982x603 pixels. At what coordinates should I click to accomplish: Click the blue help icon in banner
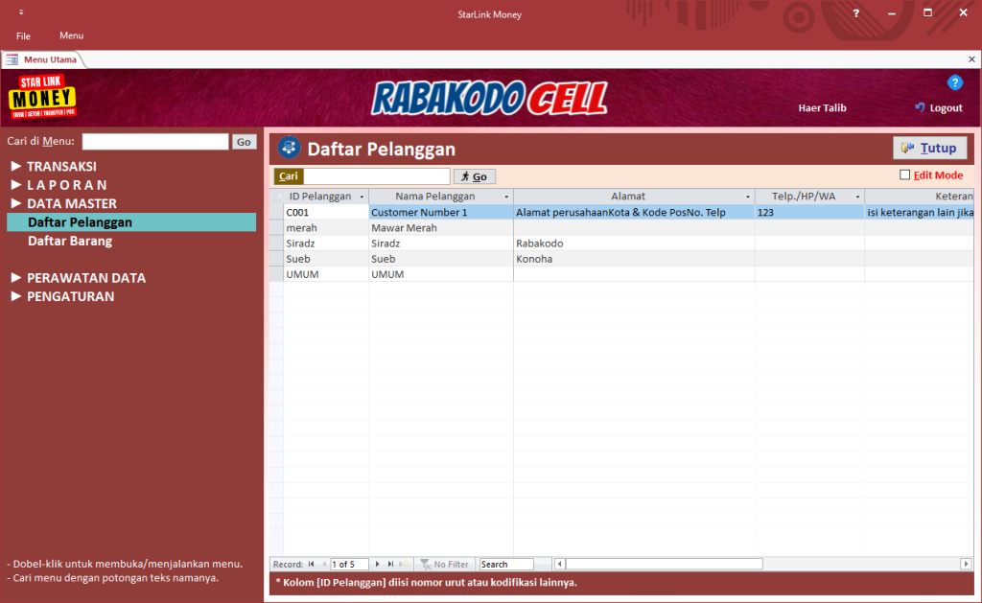coord(954,82)
